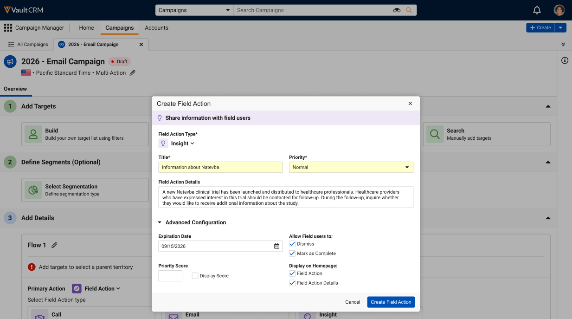Open the user profile avatar
Image resolution: width=572 pixels, height=319 pixels.
559,10
